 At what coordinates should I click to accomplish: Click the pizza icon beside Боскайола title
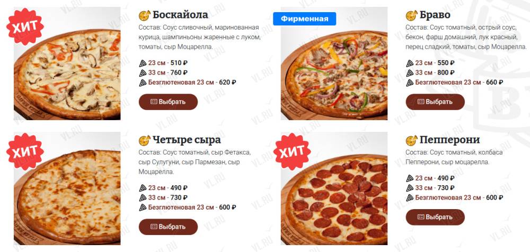pyautogui.click(x=145, y=15)
